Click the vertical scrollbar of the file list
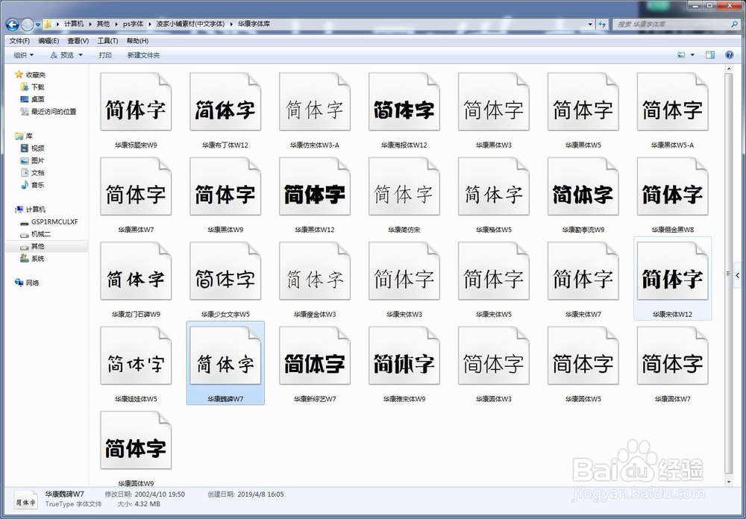The height and width of the screenshot is (519, 746). tap(729, 275)
